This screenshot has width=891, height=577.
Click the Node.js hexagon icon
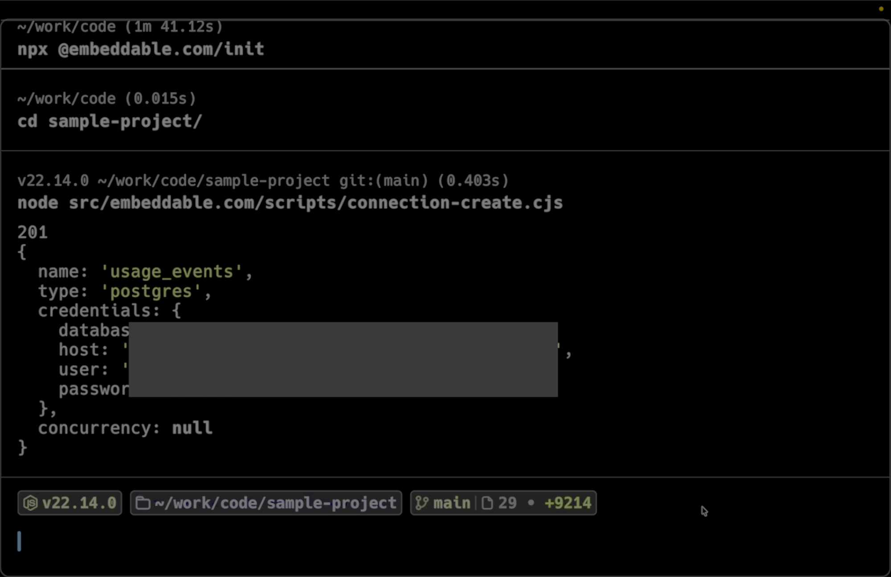pyautogui.click(x=30, y=503)
